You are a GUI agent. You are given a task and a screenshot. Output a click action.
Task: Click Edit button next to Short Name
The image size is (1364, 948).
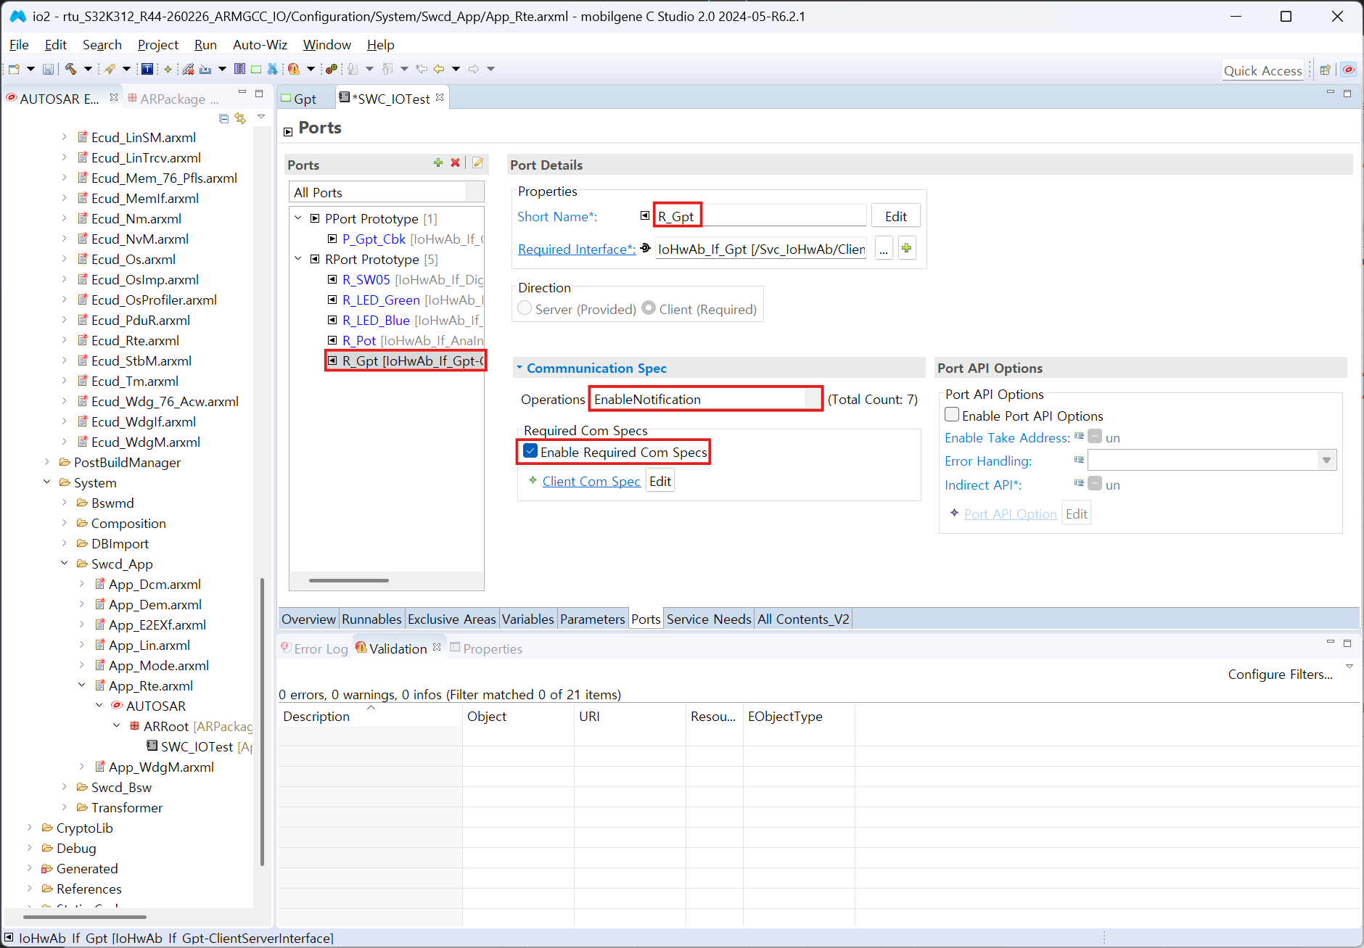895,216
